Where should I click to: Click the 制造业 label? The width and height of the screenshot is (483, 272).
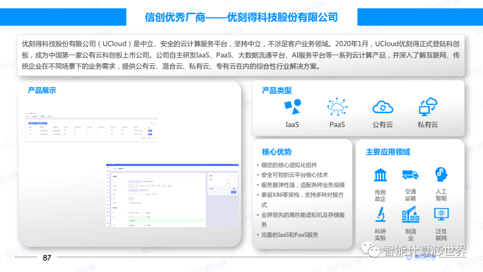[x=411, y=234]
